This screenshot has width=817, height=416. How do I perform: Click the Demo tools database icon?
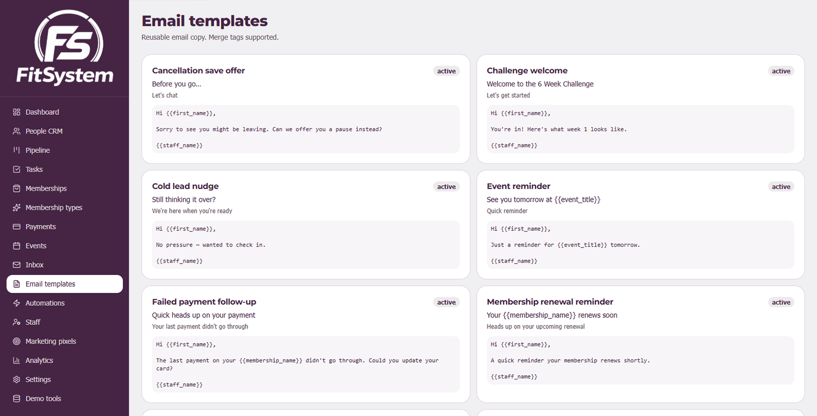17,399
